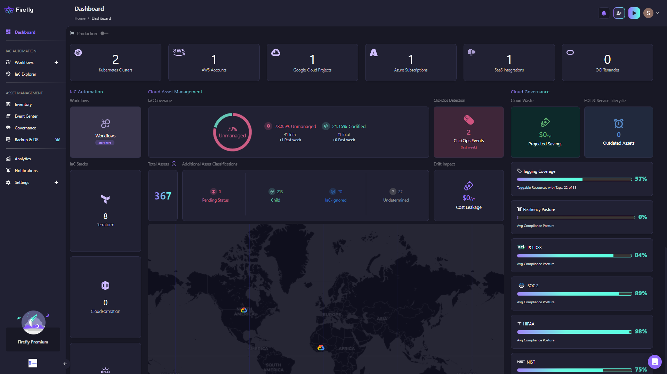The height and width of the screenshot is (374, 667).
Task: Click the invite user icon
Action: 619,13
